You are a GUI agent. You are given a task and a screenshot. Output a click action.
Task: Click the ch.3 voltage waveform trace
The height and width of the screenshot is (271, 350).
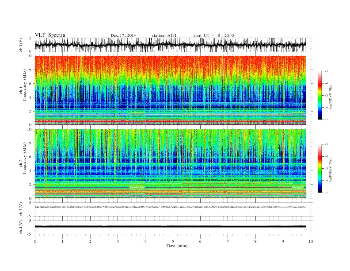170,207
